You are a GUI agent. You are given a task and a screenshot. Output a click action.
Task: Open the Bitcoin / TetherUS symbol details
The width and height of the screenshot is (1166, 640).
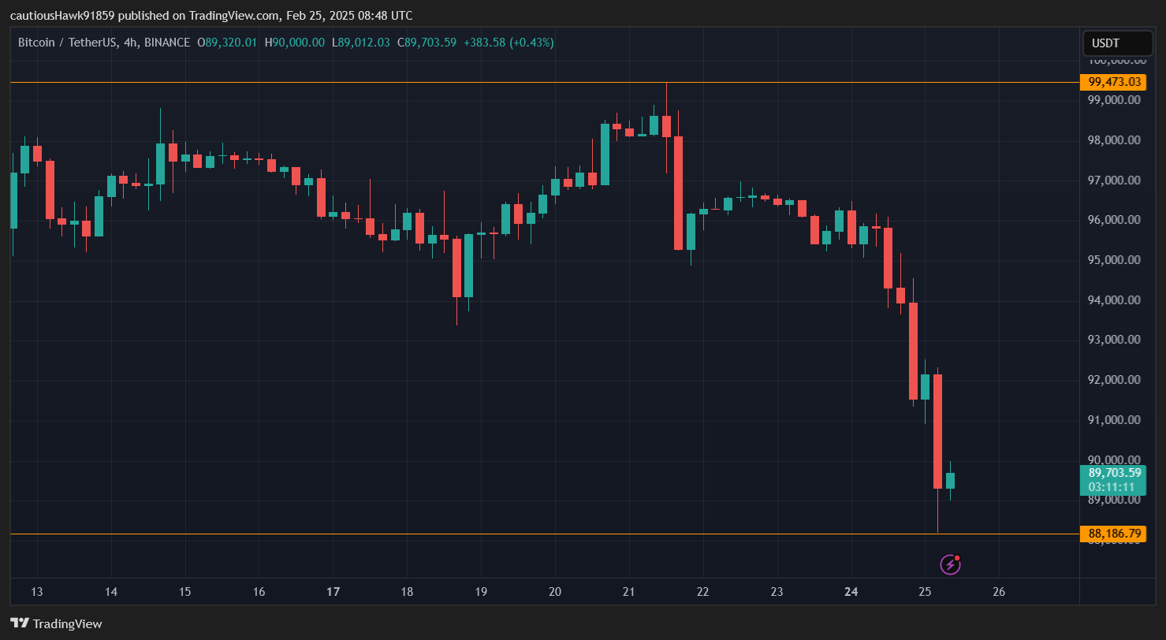click(67, 43)
